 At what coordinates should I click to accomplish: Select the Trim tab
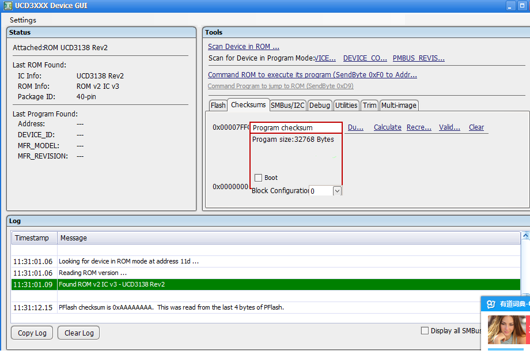(x=369, y=106)
